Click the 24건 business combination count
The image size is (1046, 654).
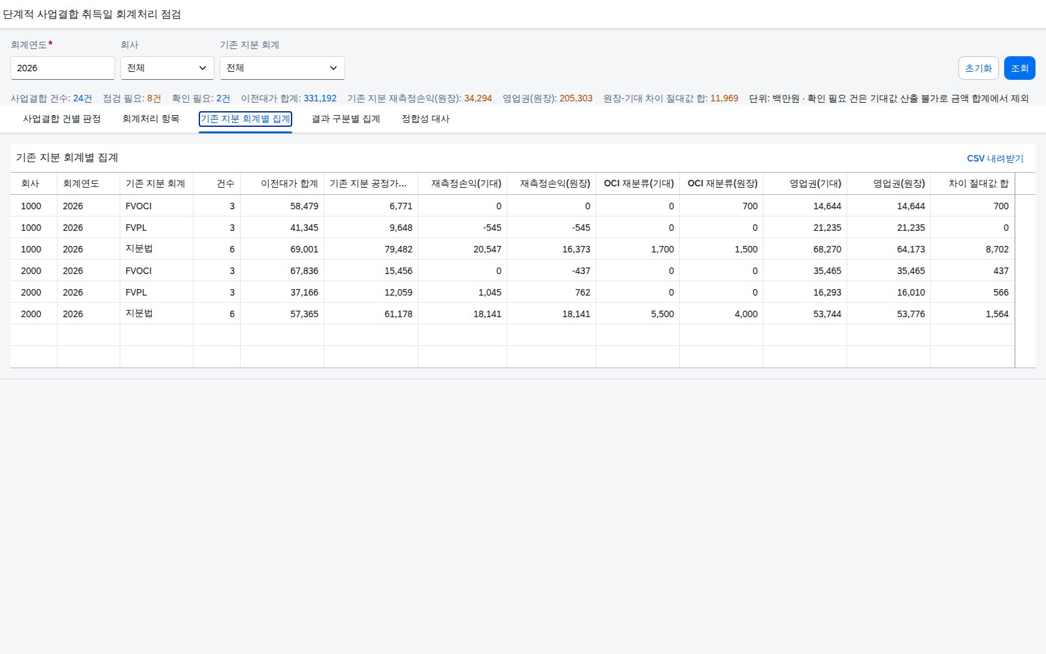pos(82,98)
